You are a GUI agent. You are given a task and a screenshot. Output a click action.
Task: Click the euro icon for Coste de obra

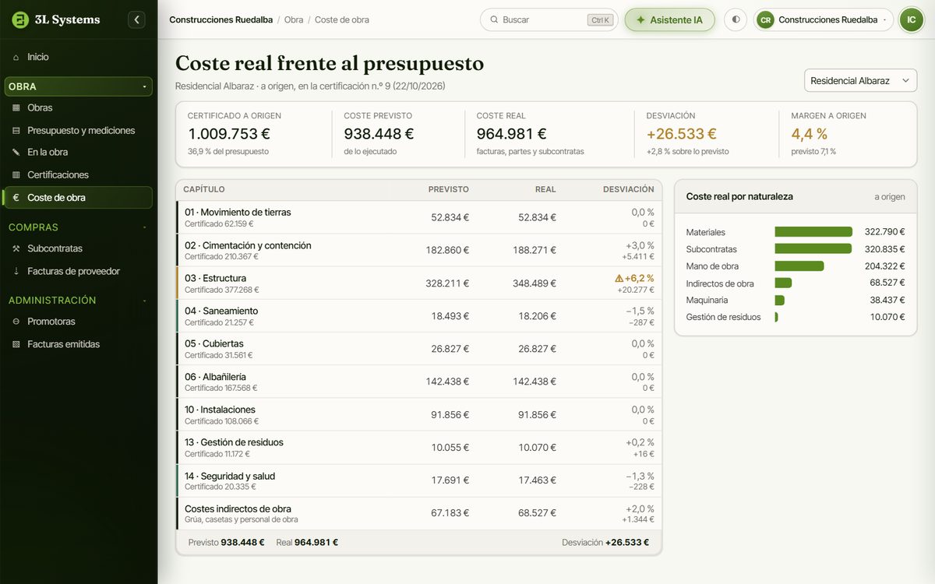coord(16,198)
